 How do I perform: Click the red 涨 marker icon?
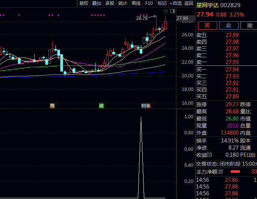point(148,106)
